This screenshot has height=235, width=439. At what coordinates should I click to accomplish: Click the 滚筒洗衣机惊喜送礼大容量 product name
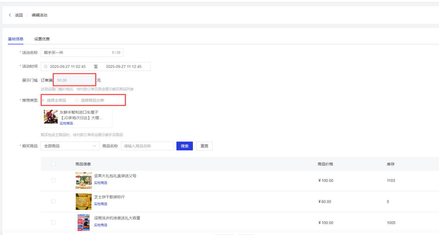tap(117, 218)
